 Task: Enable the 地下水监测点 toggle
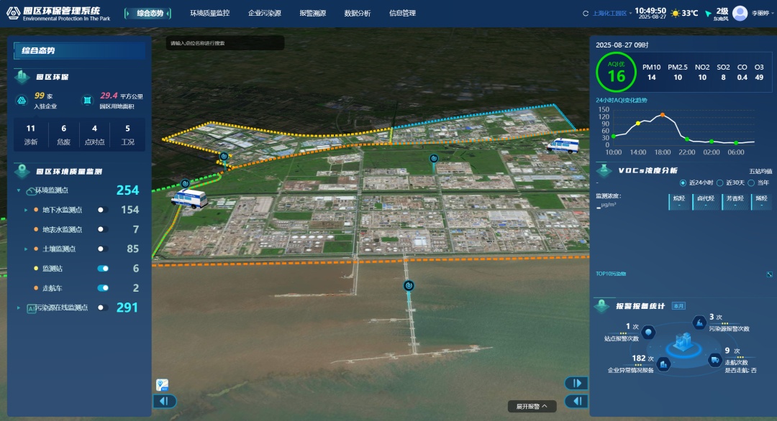(x=103, y=210)
